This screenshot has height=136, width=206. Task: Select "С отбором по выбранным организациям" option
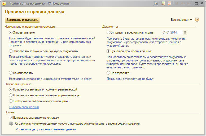[x=11, y=101]
